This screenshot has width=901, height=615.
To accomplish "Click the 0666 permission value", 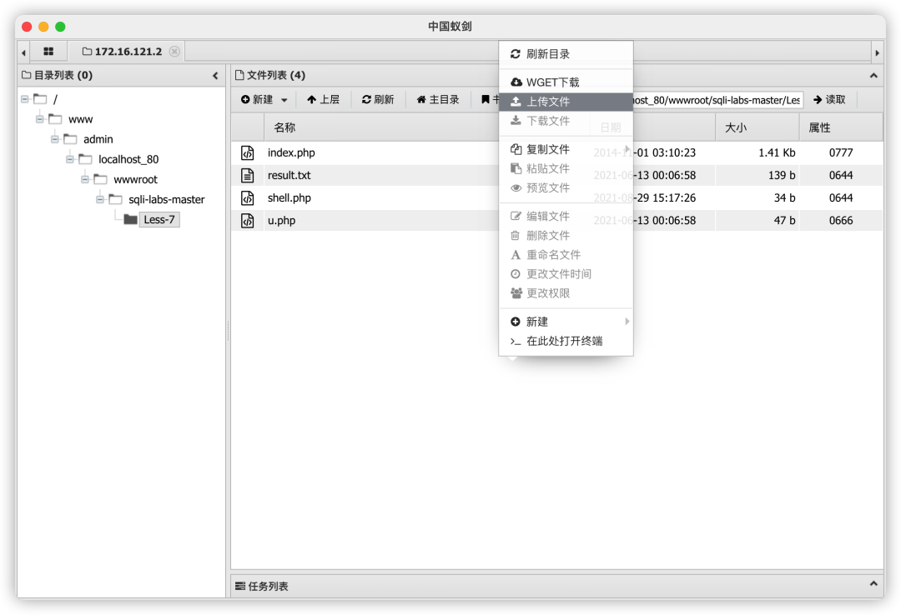I will pos(841,221).
